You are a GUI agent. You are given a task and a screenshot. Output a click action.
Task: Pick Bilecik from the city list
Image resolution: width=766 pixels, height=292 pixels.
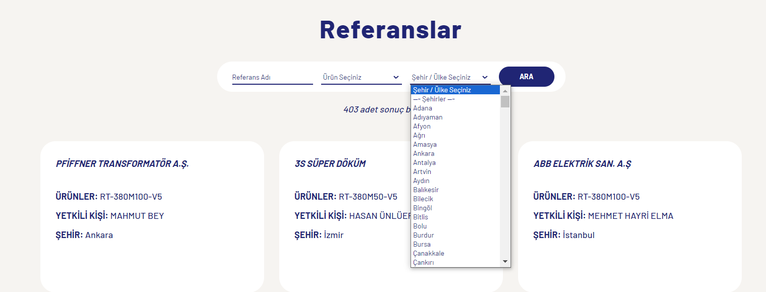click(x=455, y=199)
